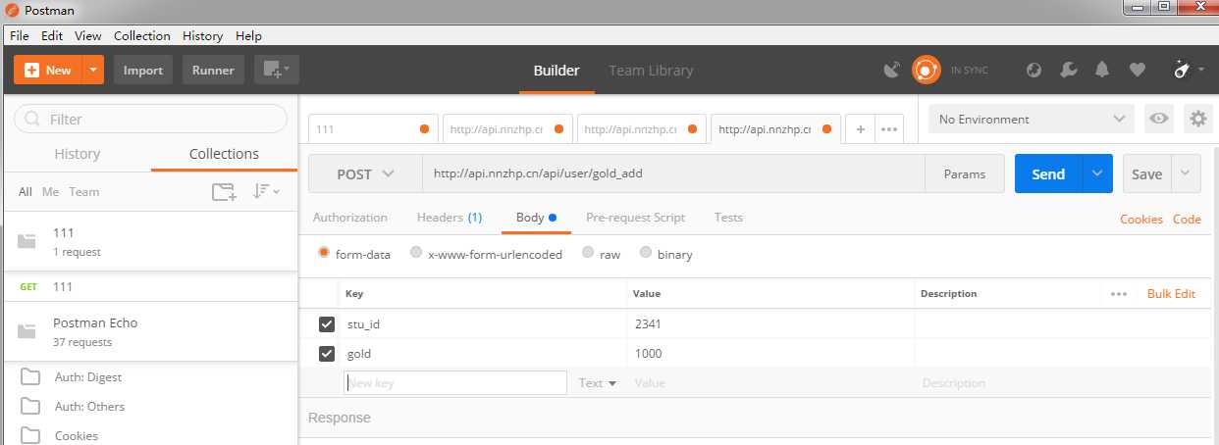The height and width of the screenshot is (445, 1219).
Task: Open the Body tab
Action: coord(536,218)
